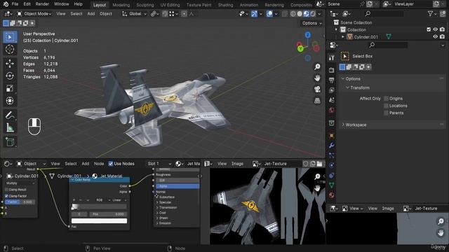Select material preview shading mode icon
The height and width of the screenshot is (252, 449).
[x=306, y=14]
